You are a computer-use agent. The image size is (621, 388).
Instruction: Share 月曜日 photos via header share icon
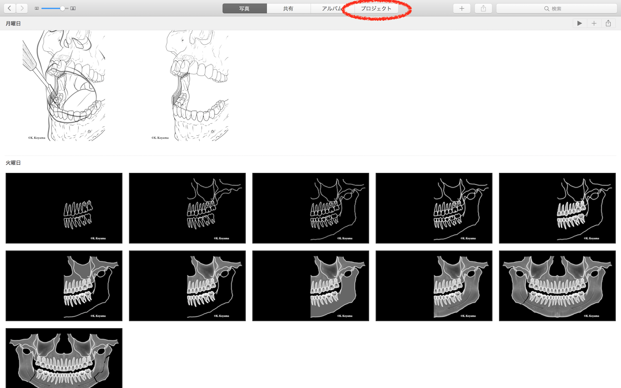coord(608,23)
